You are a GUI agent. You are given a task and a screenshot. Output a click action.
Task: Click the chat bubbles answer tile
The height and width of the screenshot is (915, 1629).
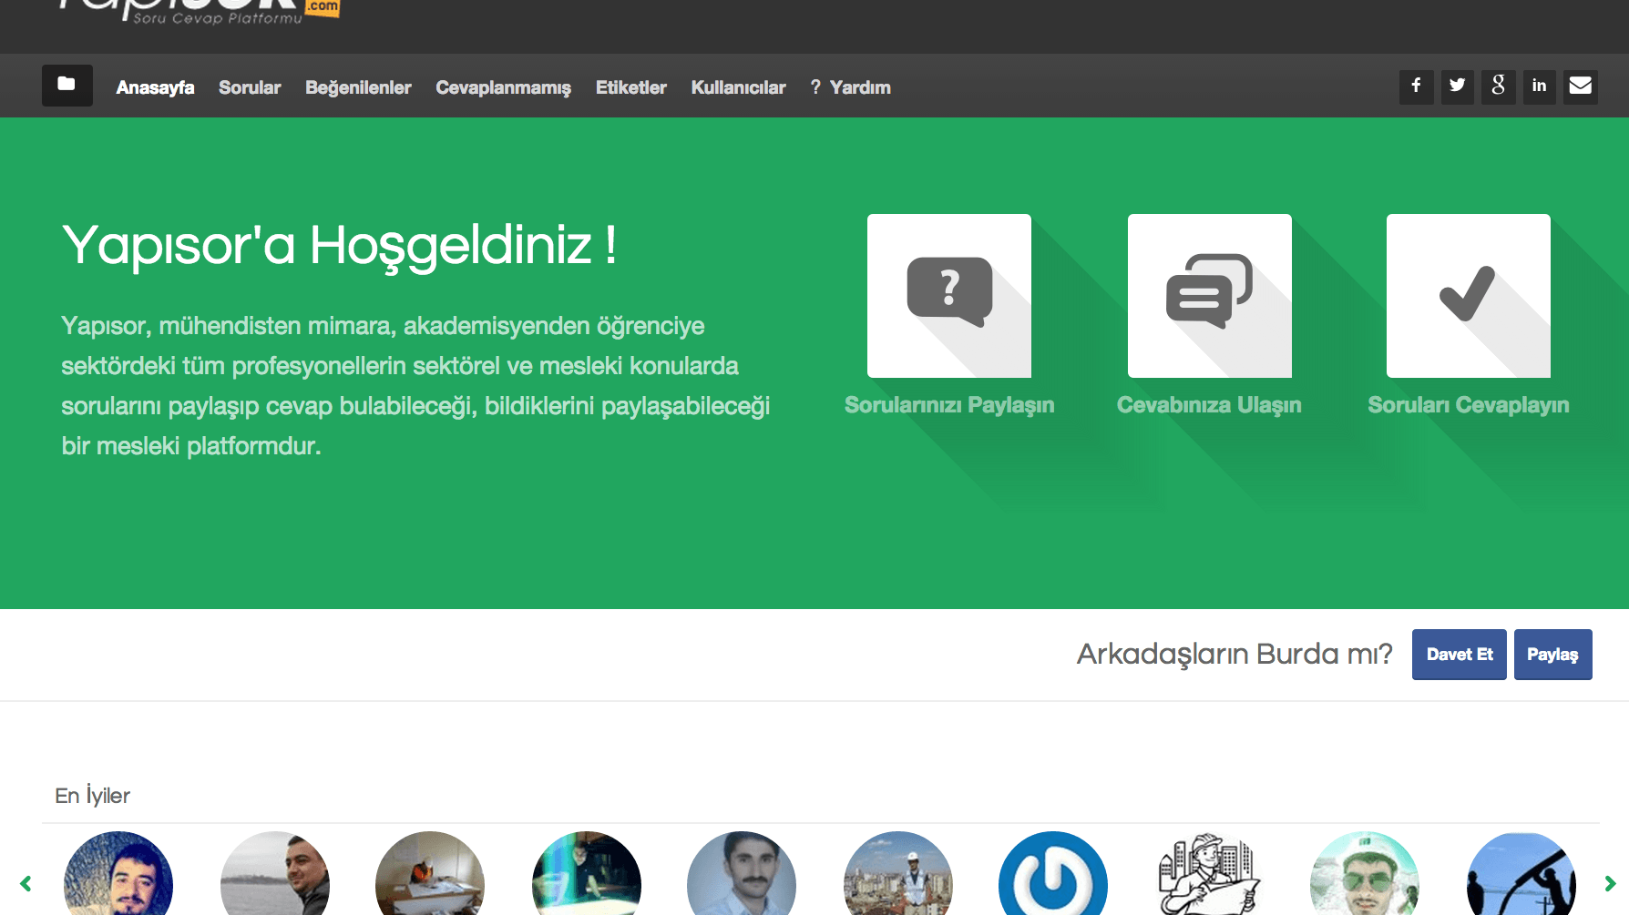[x=1210, y=296]
